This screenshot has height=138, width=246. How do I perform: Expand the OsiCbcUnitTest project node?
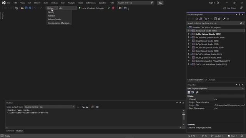(x=189, y=64)
